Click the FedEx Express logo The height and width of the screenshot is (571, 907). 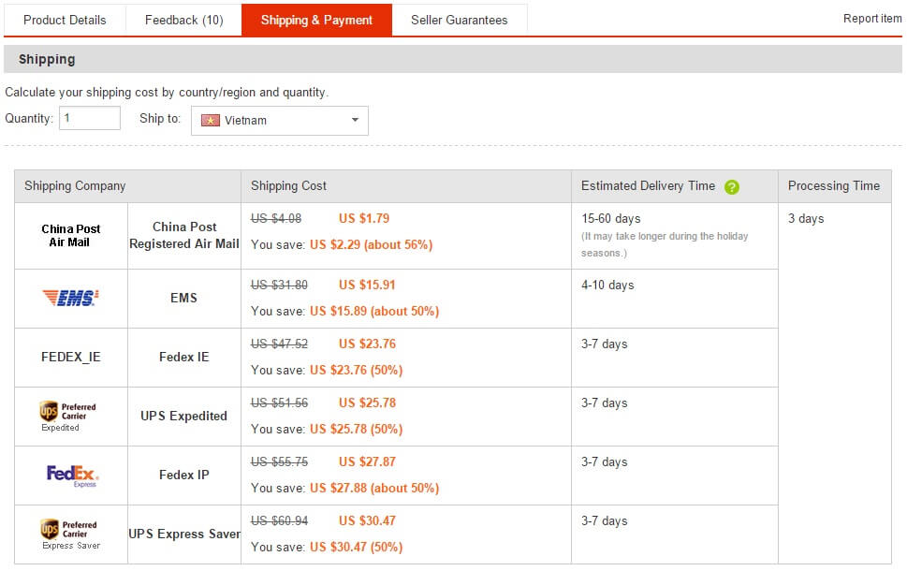coord(72,476)
